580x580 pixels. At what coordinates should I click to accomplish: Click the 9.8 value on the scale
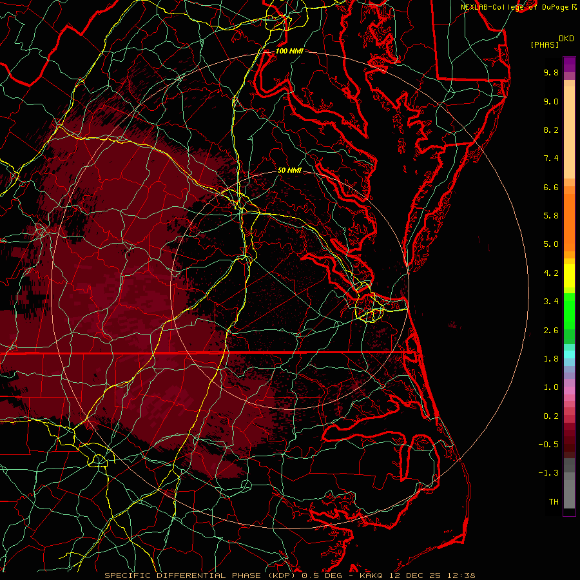pos(551,72)
